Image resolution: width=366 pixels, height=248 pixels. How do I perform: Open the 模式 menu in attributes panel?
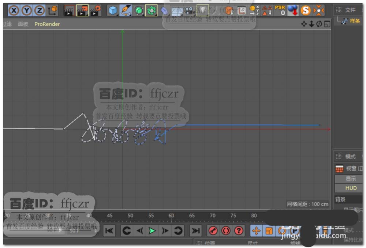[350, 156]
